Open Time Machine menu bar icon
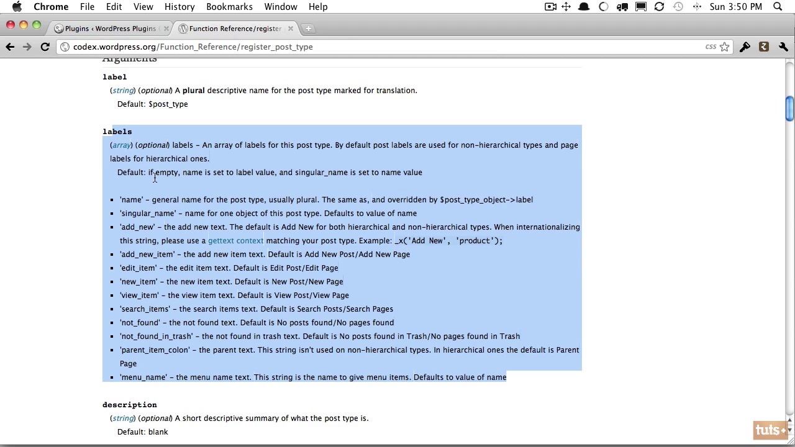 pyautogui.click(x=678, y=7)
